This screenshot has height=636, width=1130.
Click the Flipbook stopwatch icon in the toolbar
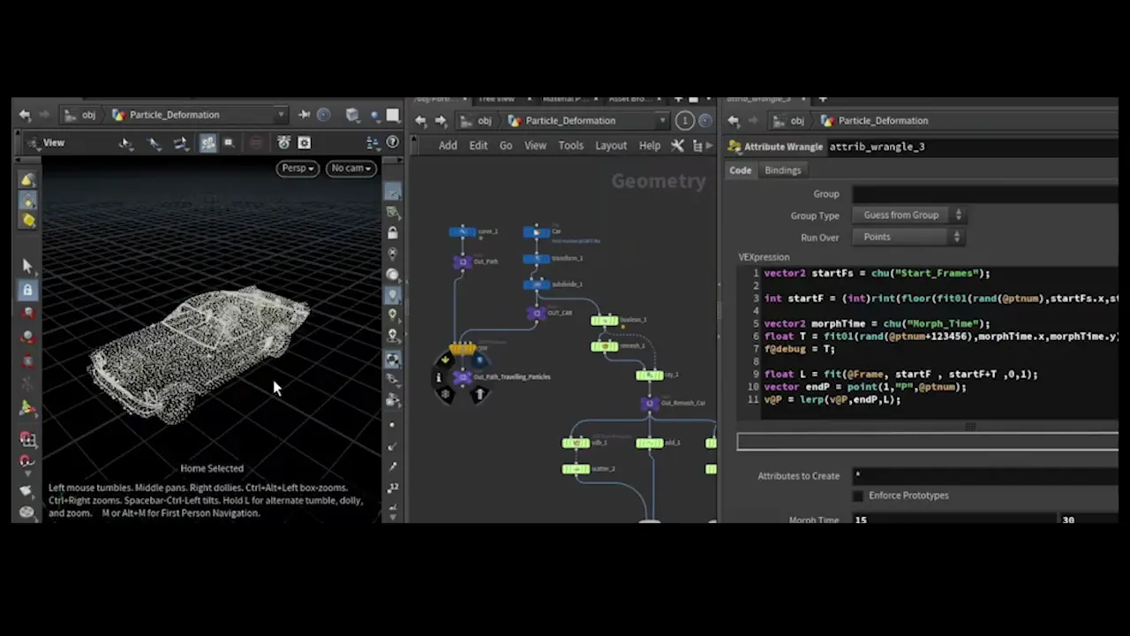click(283, 142)
